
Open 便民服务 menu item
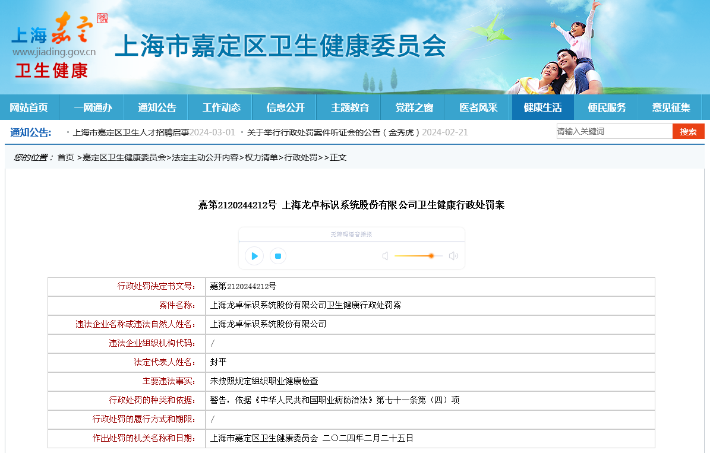[607, 107]
